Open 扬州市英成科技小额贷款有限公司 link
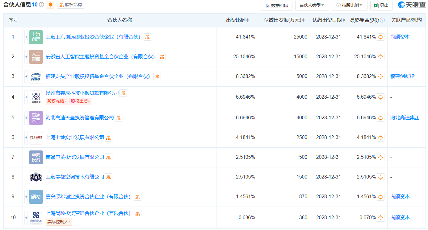This screenshot has width=428, height=230. (x=82, y=93)
